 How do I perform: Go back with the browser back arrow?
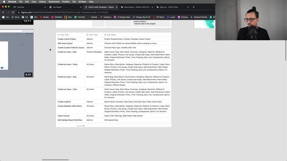(x=3, y=13)
